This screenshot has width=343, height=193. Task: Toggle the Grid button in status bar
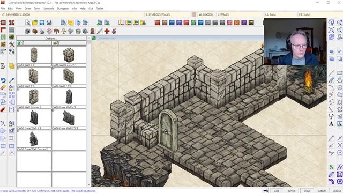coord(277,191)
